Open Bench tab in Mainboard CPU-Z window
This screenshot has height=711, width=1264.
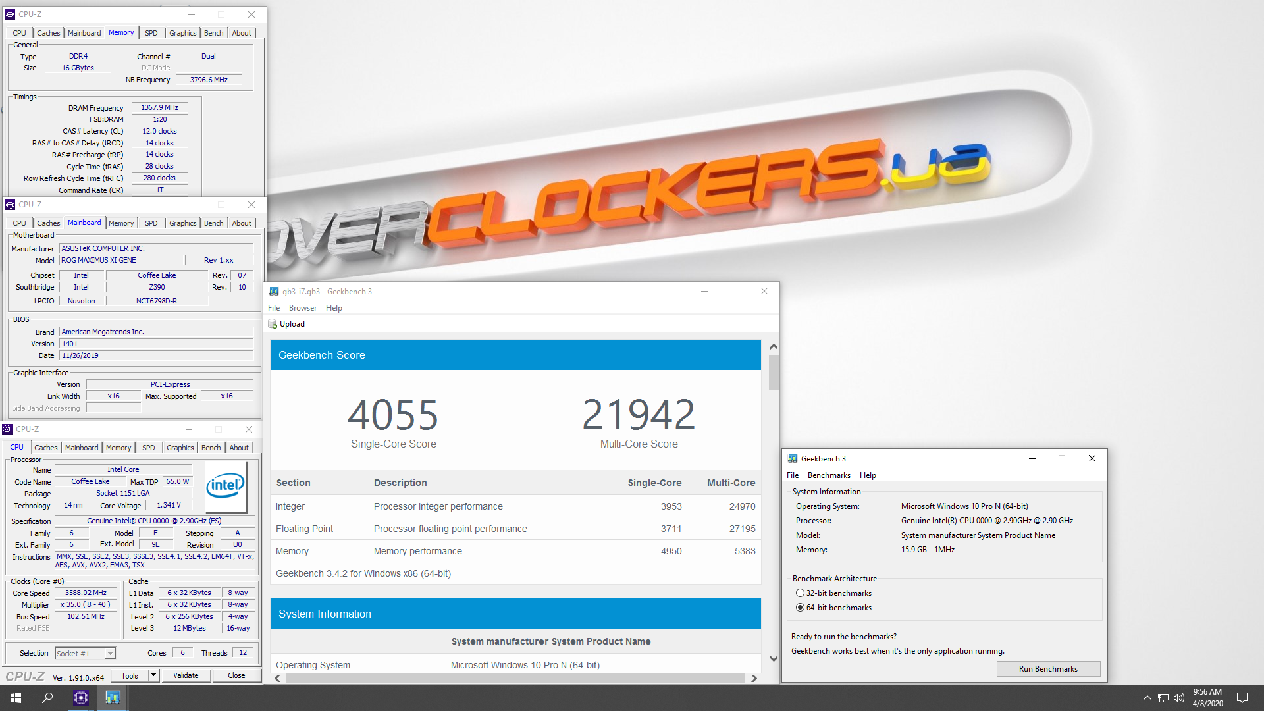pyautogui.click(x=213, y=223)
